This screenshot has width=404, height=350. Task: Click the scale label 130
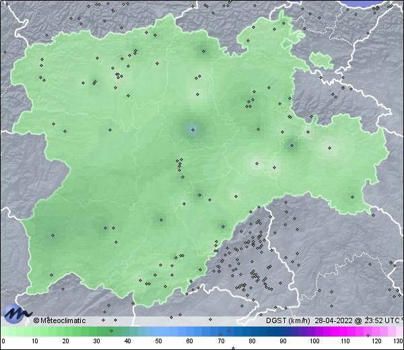[399, 341]
